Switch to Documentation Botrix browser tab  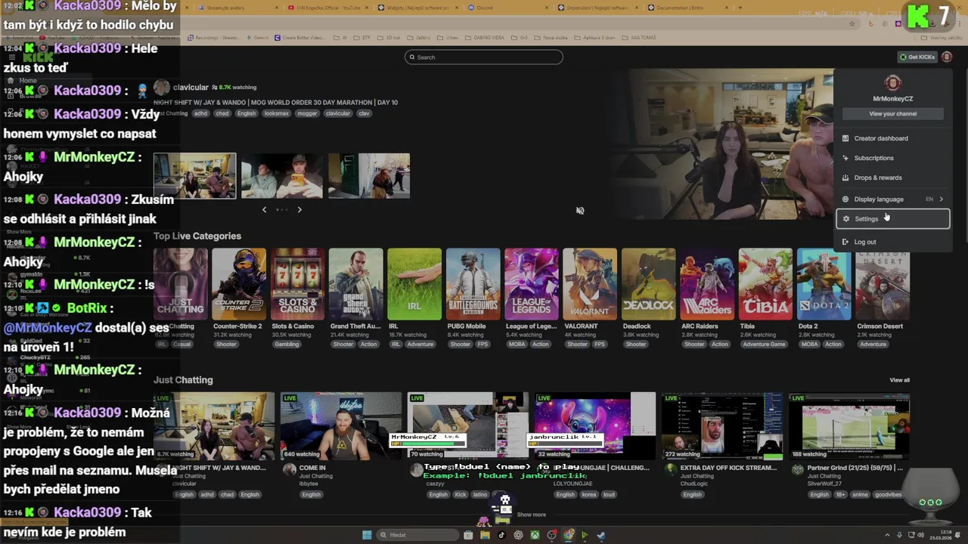[x=688, y=8]
